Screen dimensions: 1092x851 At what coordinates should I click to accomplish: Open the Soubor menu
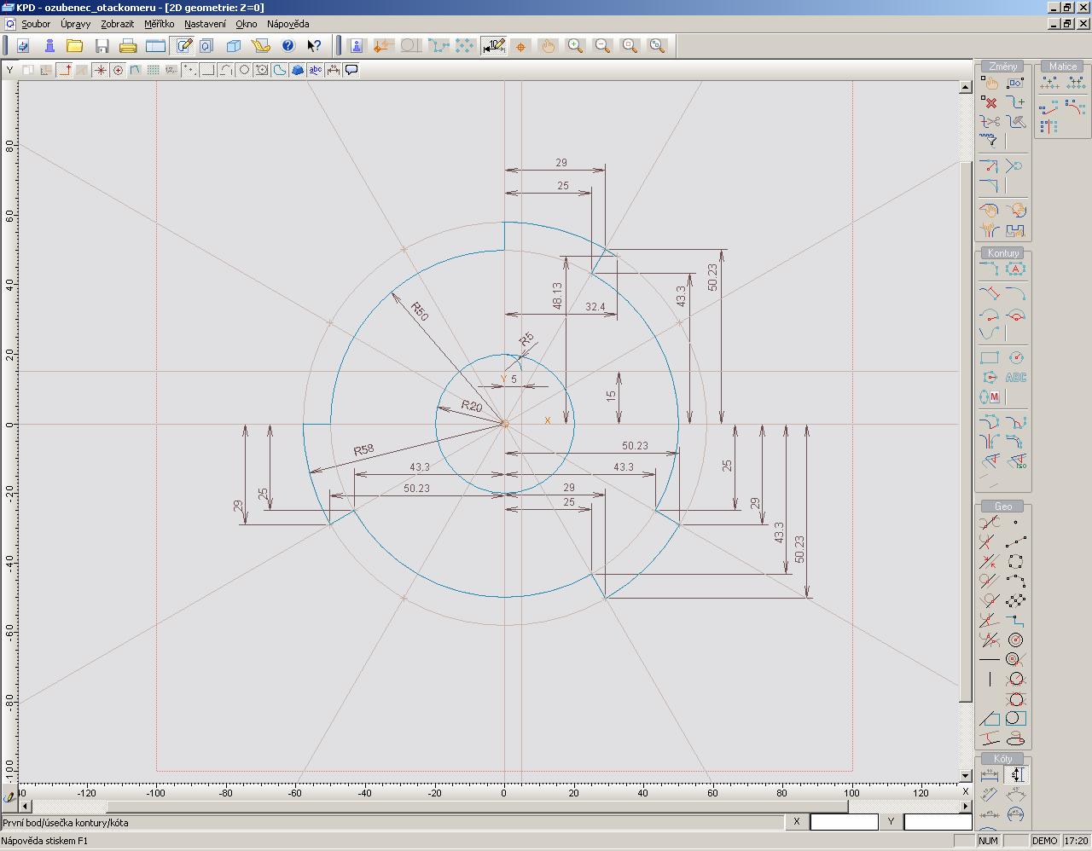pos(36,24)
